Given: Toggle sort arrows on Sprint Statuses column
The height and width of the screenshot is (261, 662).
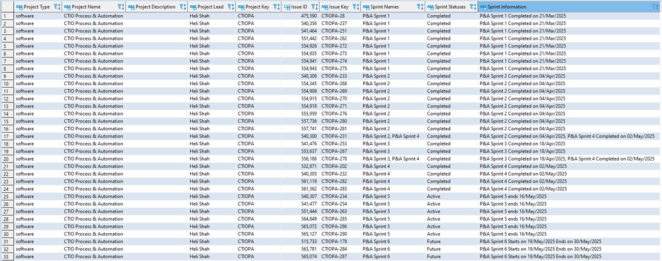Looking at the screenshot, I should click(475, 7).
